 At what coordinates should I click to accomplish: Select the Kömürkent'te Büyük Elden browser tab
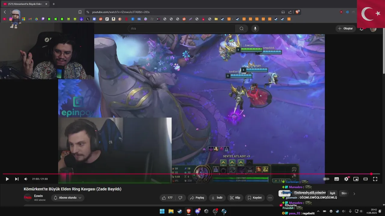tap(26, 4)
